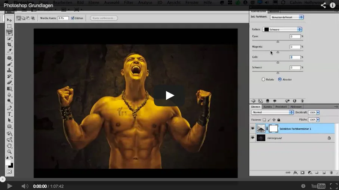The image size is (339, 190).
Task: Switch to the Aktionen tab
Action: [296, 107]
